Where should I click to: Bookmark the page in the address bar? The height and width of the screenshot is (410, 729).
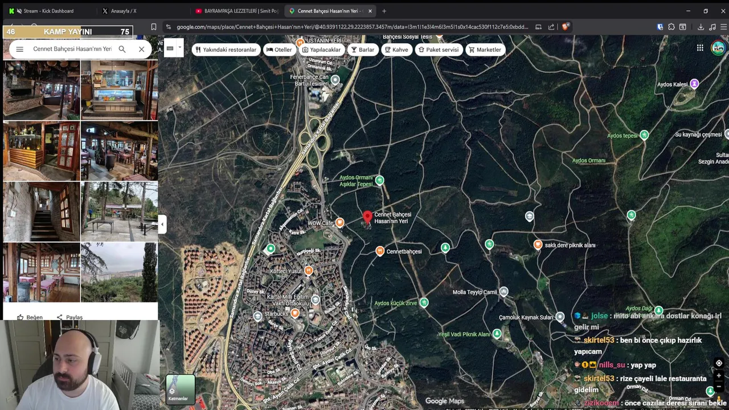154,27
